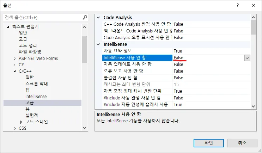This screenshot has width=262, height=153.
Task: Select the 실험적 tree item
Action: [x=31, y=115]
